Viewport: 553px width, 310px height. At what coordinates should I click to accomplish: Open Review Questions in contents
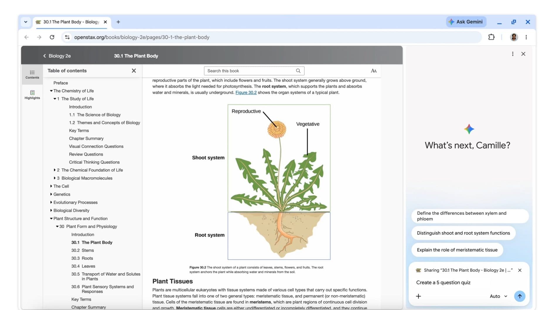tap(86, 154)
